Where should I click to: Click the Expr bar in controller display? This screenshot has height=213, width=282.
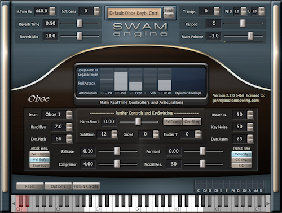[135, 86]
